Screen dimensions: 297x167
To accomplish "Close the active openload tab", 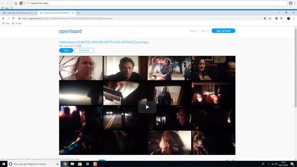I will click(x=73, y=13).
